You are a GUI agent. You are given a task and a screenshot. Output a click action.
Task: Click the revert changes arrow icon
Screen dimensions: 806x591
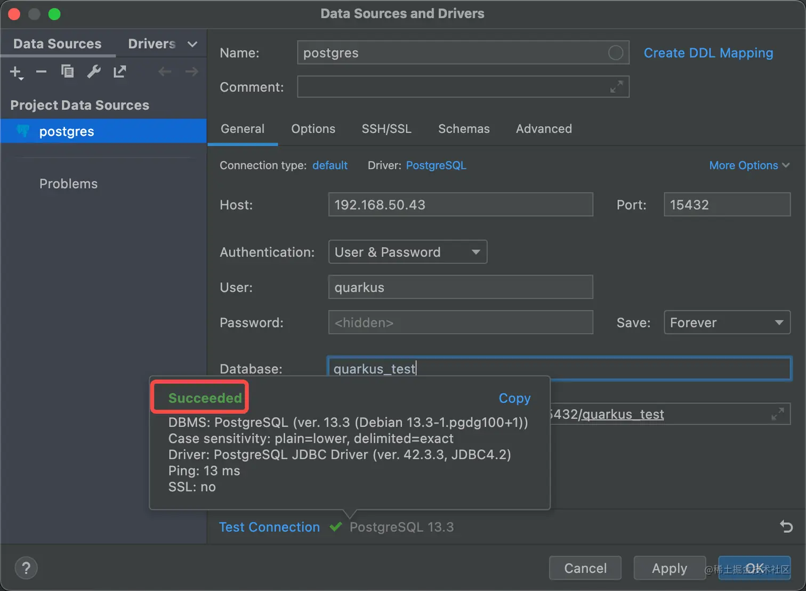pyautogui.click(x=786, y=527)
